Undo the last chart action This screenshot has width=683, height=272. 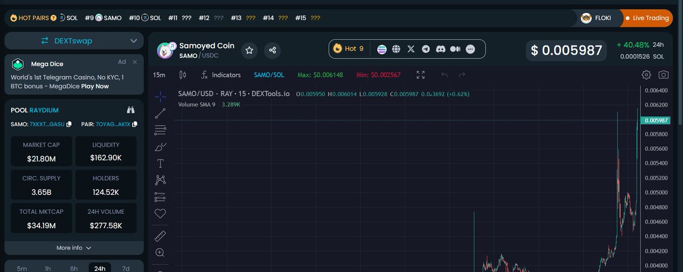(x=445, y=75)
